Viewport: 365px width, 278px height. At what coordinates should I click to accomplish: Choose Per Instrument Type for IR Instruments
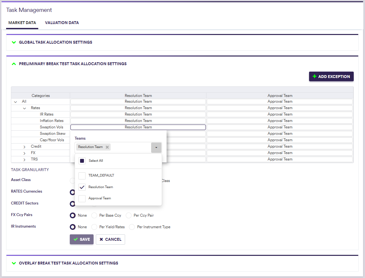coord(132,227)
